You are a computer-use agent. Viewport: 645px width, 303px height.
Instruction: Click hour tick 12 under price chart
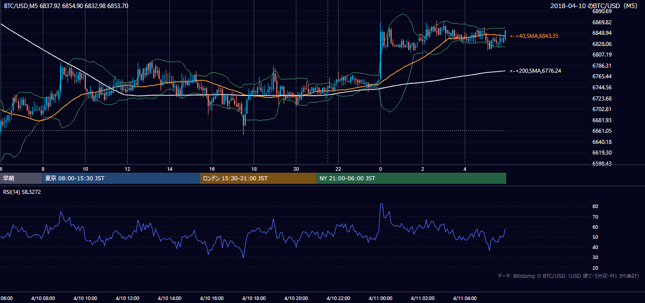coord(127,169)
